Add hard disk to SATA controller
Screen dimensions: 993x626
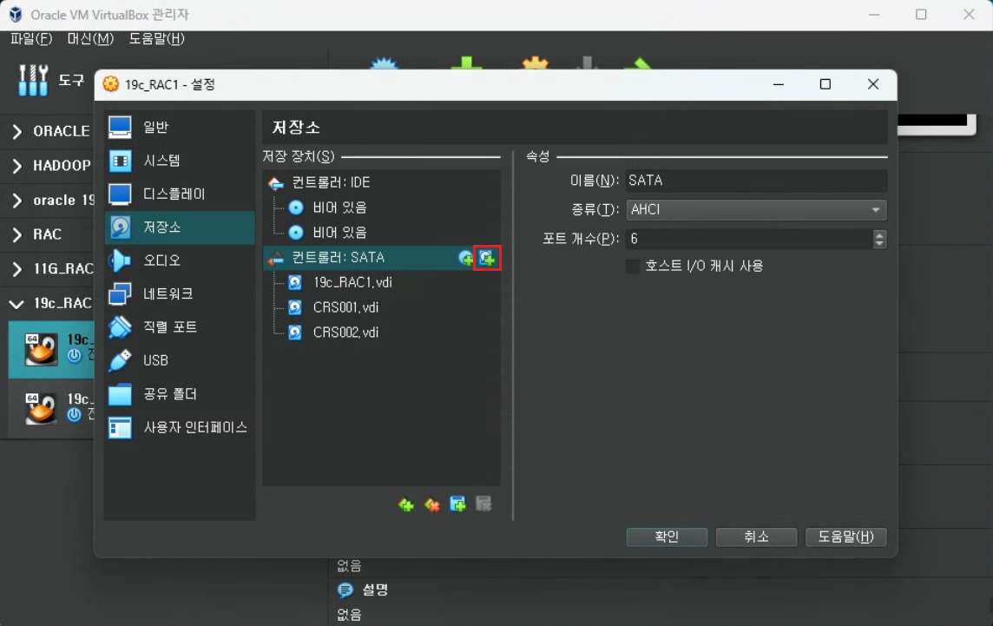487,258
